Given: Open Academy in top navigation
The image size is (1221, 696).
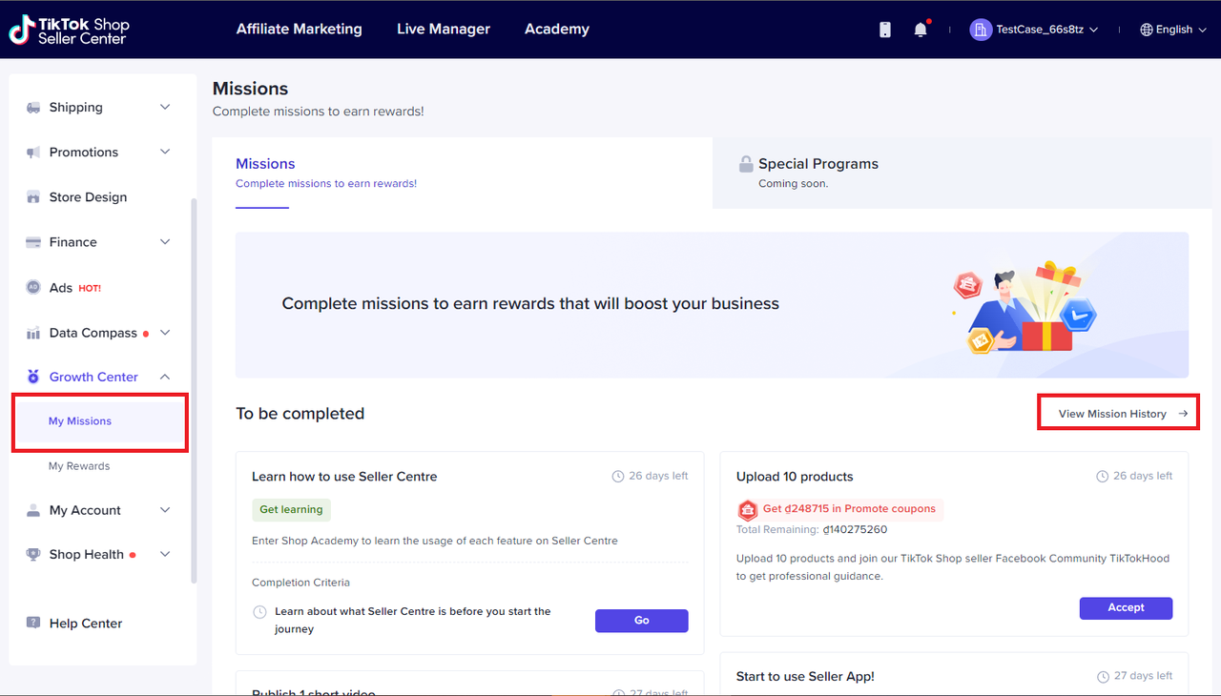Looking at the screenshot, I should pyautogui.click(x=557, y=30).
